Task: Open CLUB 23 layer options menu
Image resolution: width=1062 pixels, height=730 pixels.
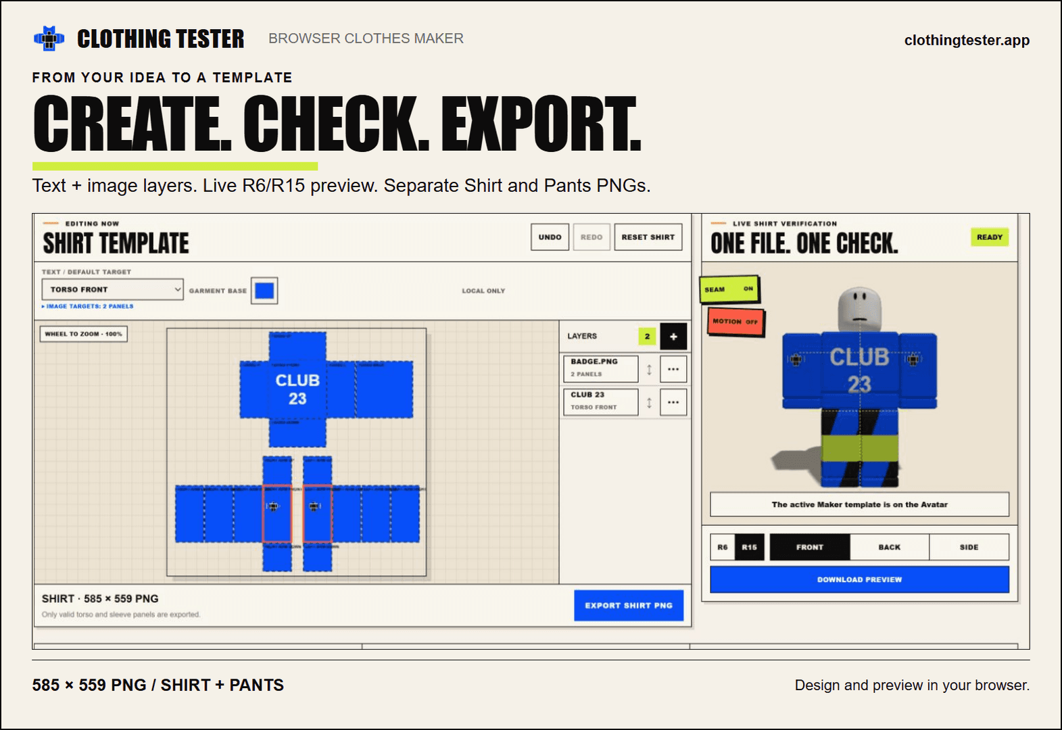Action: pos(673,402)
